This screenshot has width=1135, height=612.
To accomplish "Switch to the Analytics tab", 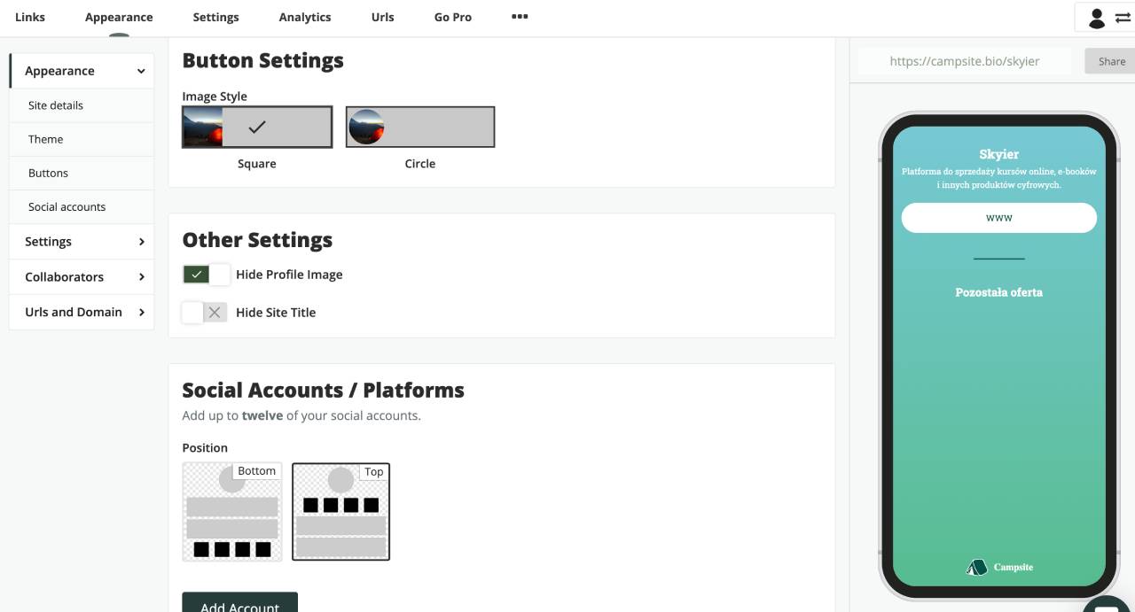I will point(304,17).
